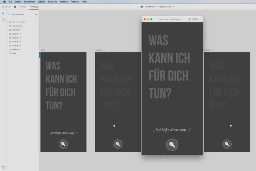Click the microphone button on Loading - 3 artboard
Screen dimensions: 256x171
[x=227, y=144]
